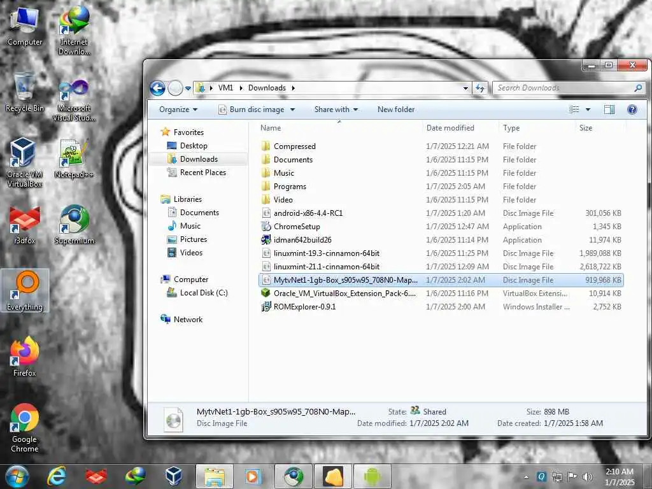
Task: Click the volume speaker tray icon
Action: pos(588,476)
